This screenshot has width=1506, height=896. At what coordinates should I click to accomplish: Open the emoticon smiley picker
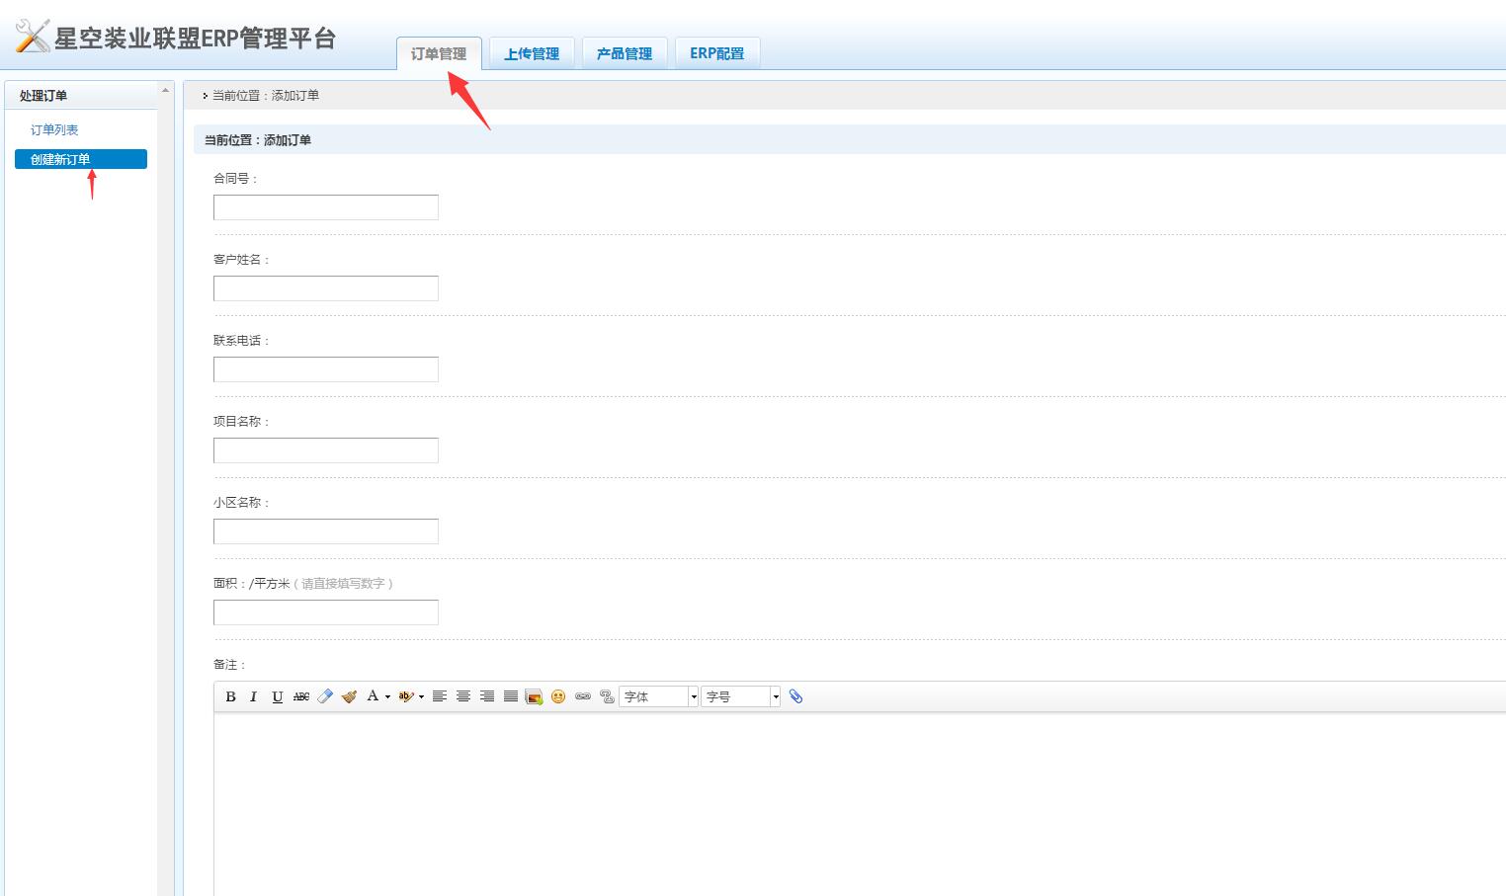click(x=558, y=696)
